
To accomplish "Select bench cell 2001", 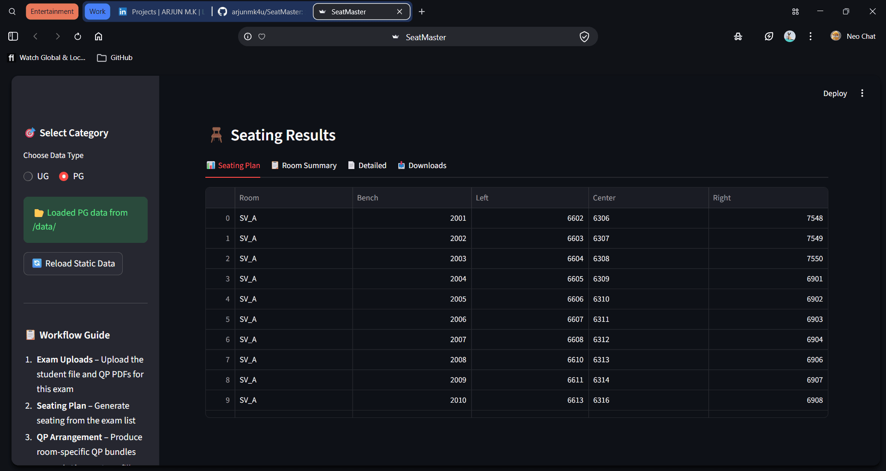I will pos(412,218).
